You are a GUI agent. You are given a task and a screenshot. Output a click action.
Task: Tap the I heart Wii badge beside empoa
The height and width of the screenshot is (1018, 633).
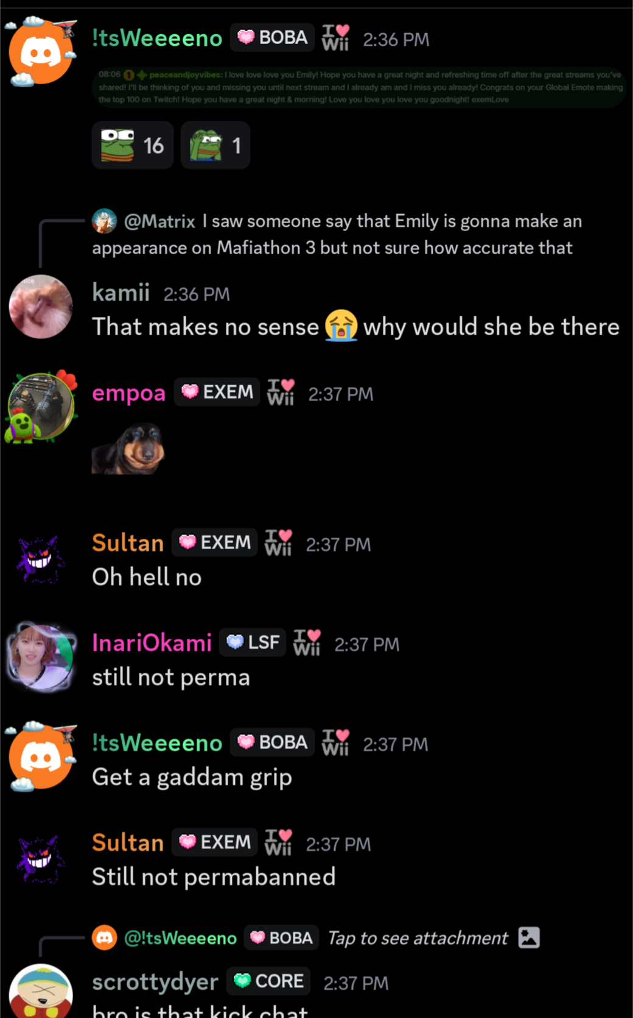281,392
